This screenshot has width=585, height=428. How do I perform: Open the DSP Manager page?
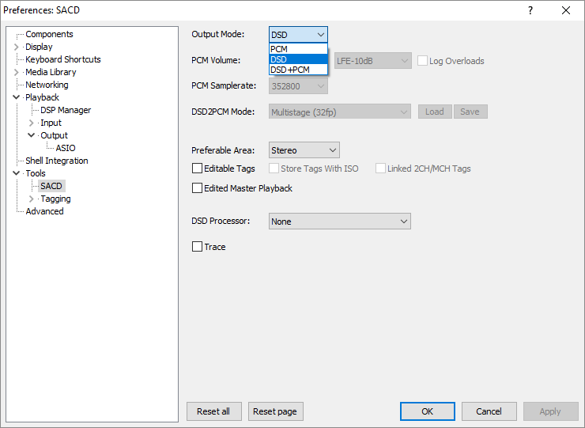[x=66, y=110]
